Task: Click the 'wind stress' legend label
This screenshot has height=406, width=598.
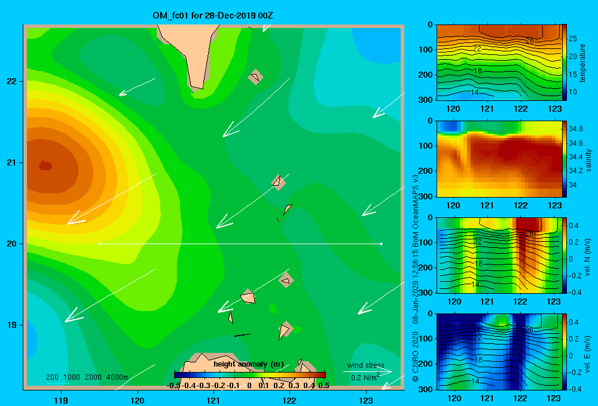Action: [366, 365]
